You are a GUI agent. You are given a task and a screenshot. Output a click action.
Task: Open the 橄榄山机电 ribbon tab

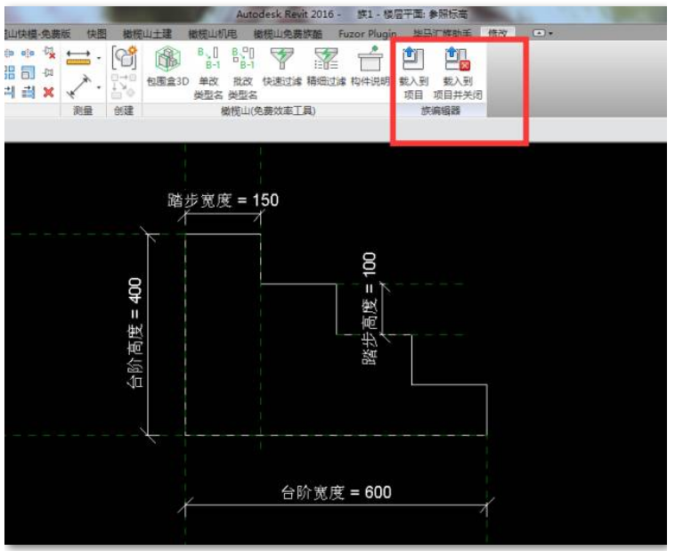213,34
